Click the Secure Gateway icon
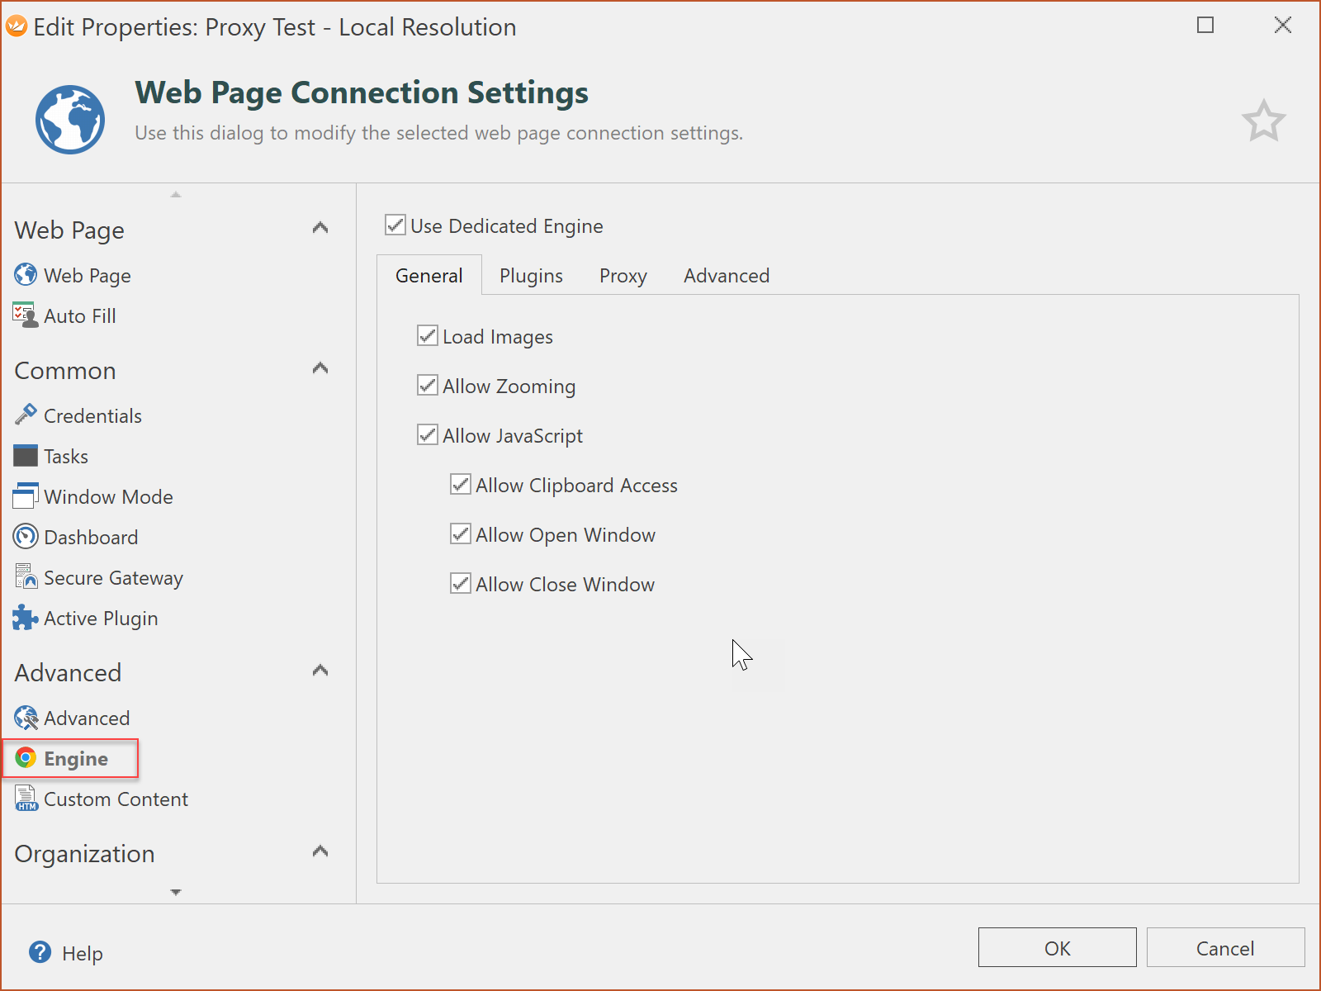 pyautogui.click(x=26, y=577)
